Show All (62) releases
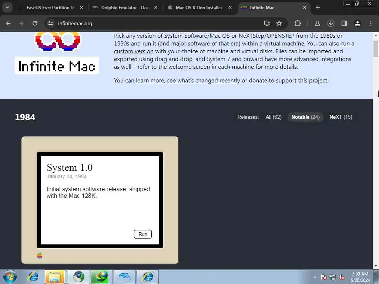The width and height of the screenshot is (379, 284). tap(274, 117)
